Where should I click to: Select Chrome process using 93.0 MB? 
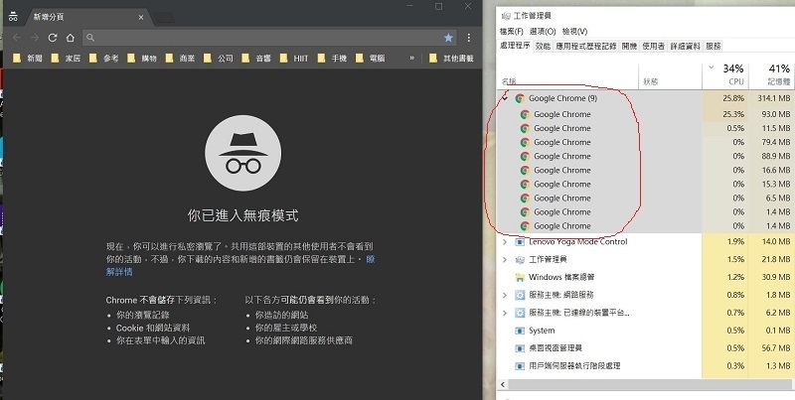tap(646, 114)
